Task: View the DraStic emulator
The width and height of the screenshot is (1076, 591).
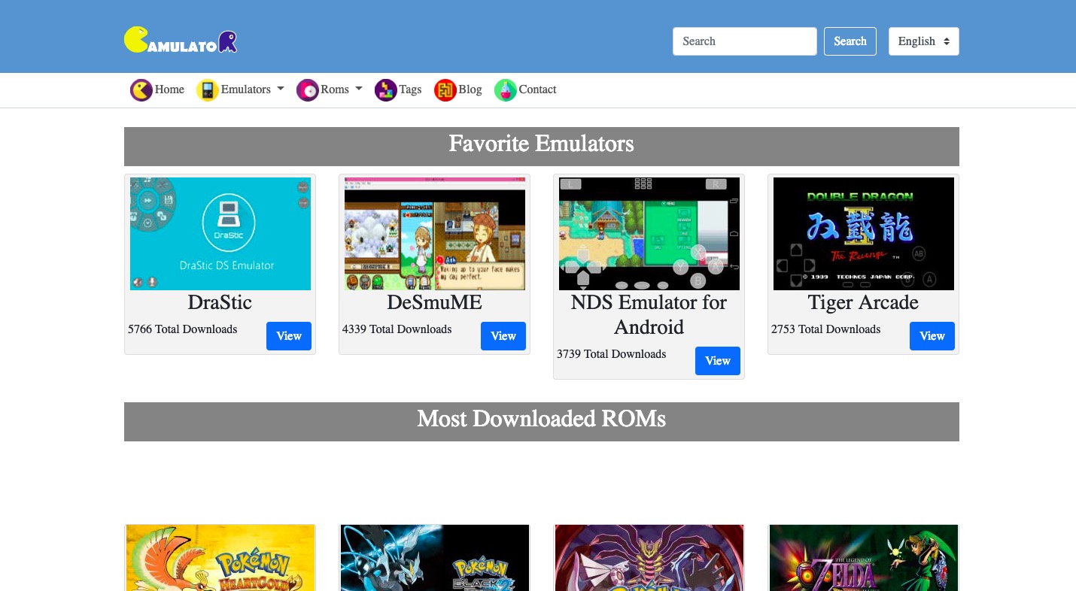Action: [289, 336]
